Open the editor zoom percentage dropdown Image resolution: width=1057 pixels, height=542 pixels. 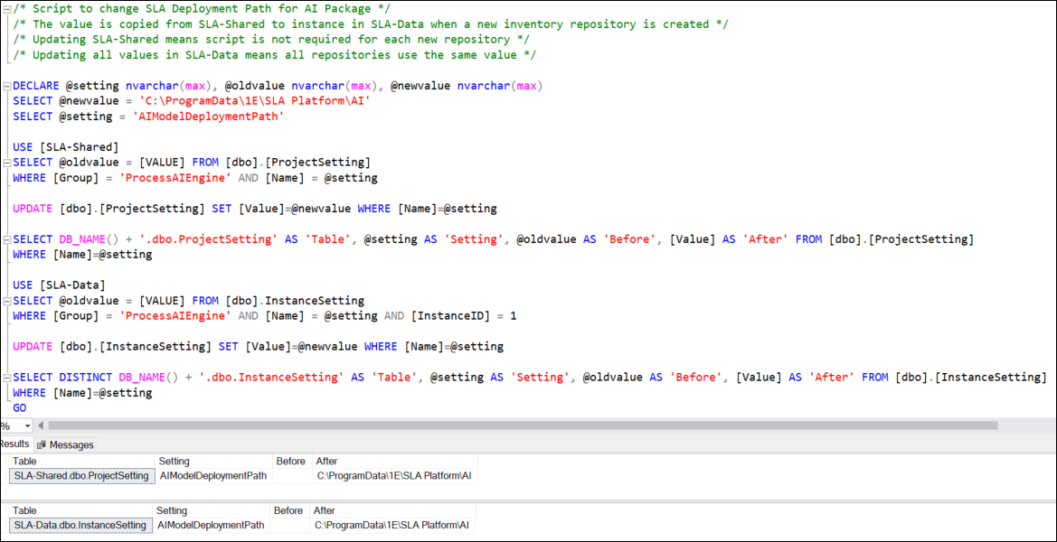tap(26, 425)
